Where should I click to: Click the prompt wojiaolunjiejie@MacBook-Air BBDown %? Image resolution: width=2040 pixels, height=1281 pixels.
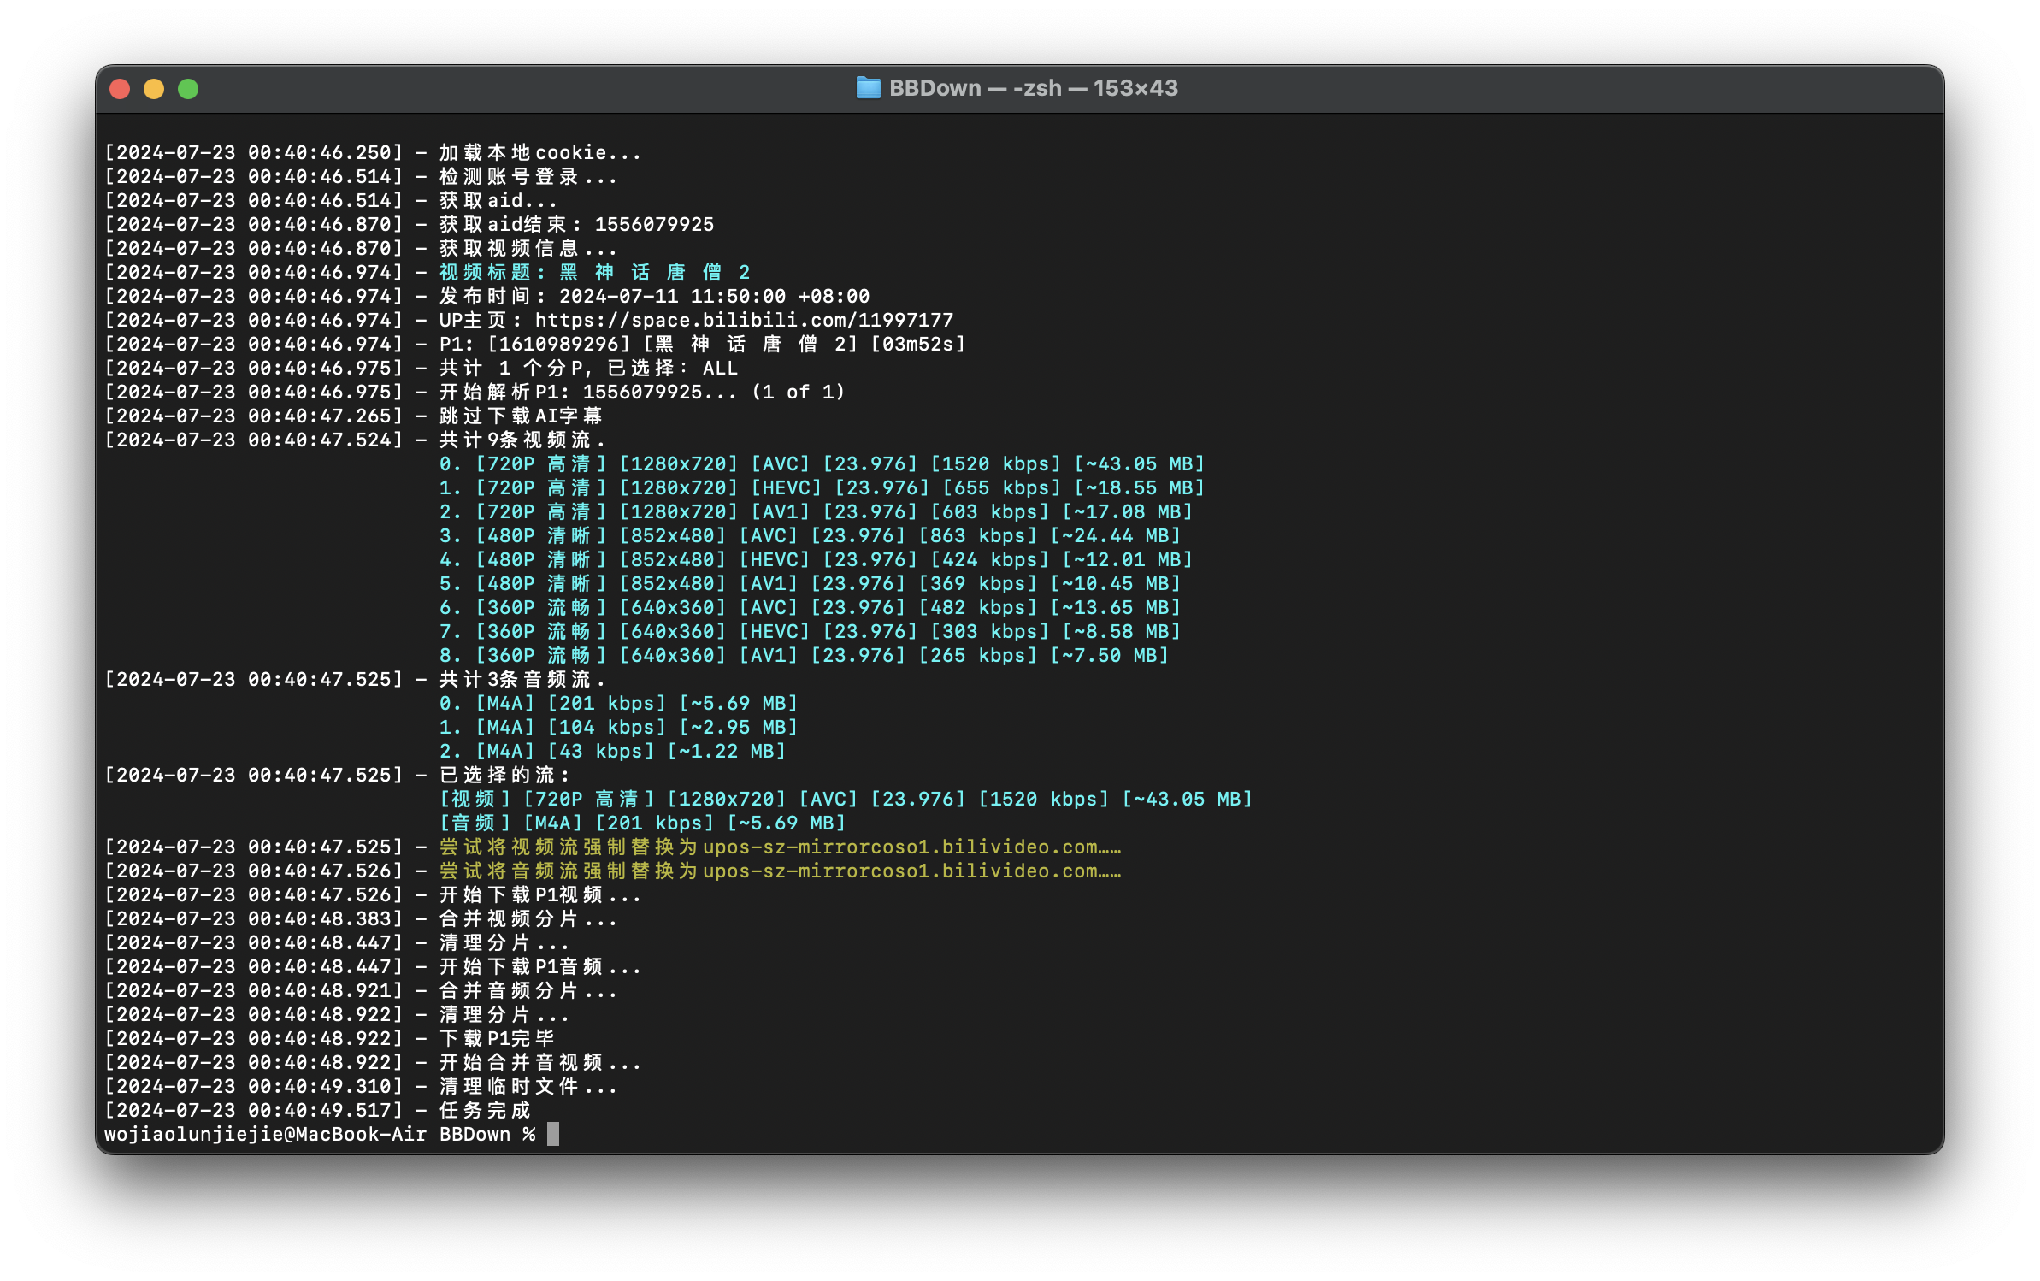(x=320, y=1134)
